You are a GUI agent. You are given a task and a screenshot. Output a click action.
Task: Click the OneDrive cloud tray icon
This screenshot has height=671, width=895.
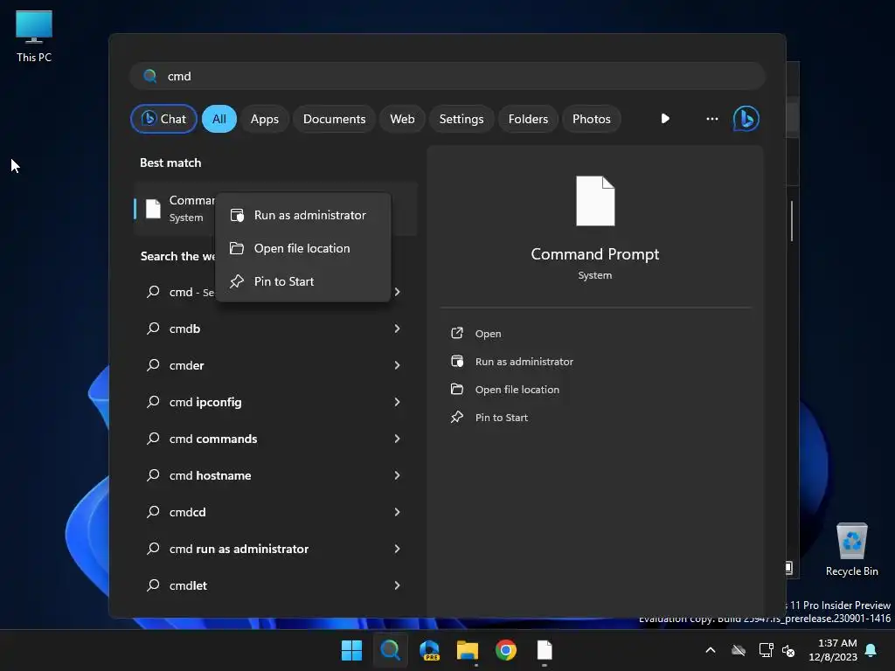pos(739,650)
